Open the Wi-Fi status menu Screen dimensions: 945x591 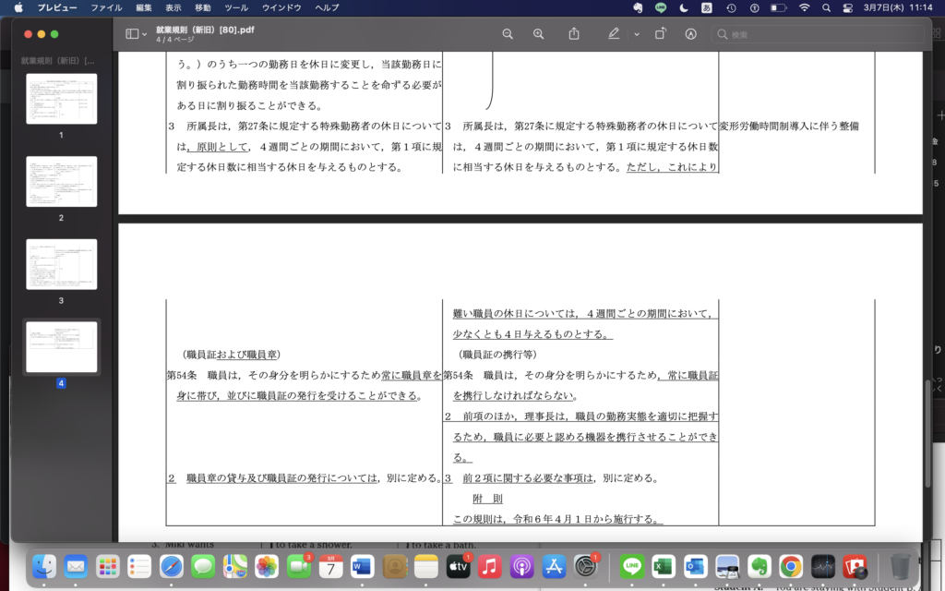click(807, 9)
